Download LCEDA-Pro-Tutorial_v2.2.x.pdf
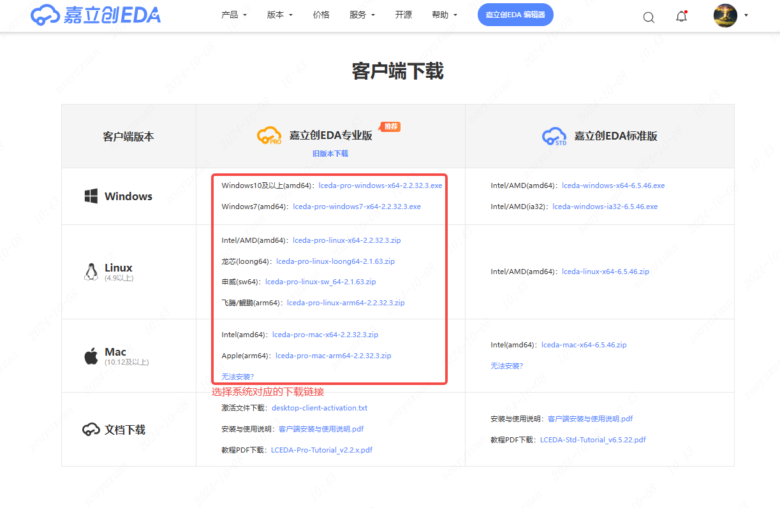 (x=321, y=450)
